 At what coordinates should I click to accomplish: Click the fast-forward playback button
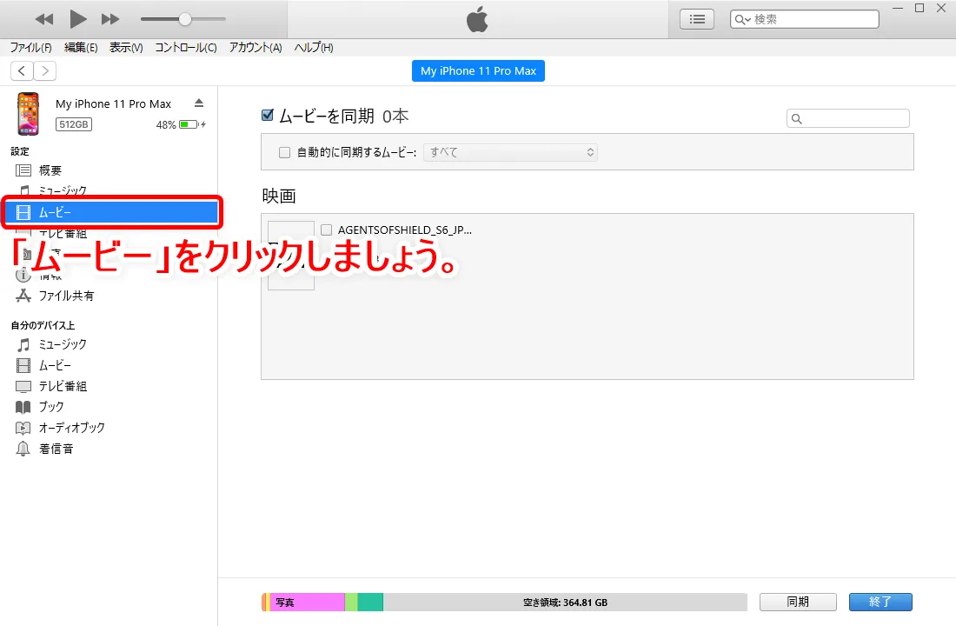[x=110, y=19]
